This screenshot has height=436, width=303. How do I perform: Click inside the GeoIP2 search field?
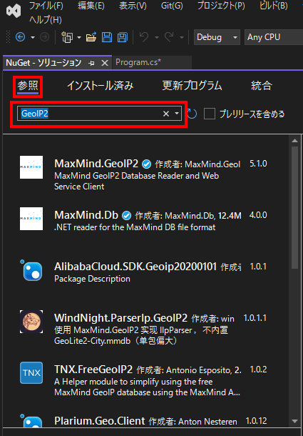click(x=91, y=114)
